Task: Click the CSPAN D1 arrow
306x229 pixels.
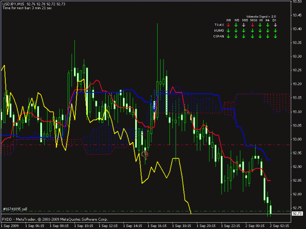Action: 275,36
